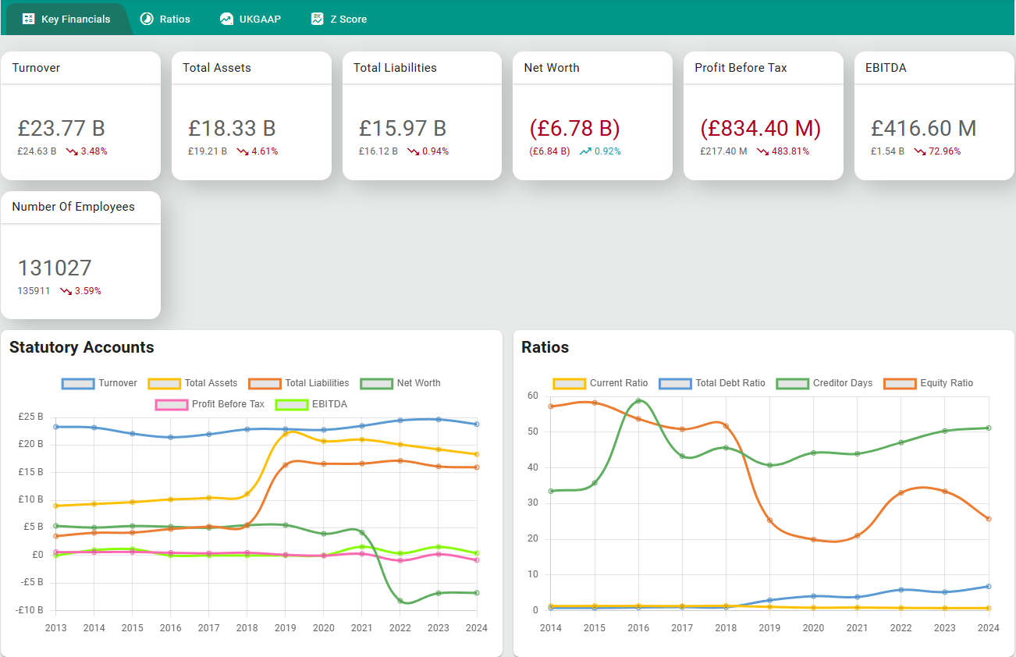This screenshot has width=1016, height=657.
Task: Click the Net Worth legend color box
Action: coord(376,383)
